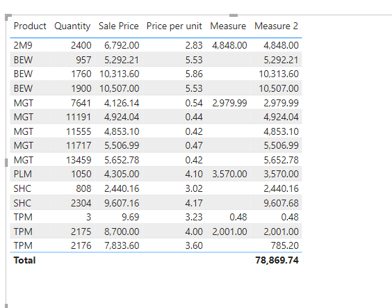Select Measure value 2,001.00 in Measure column
392x308 pixels.
pyautogui.click(x=229, y=232)
